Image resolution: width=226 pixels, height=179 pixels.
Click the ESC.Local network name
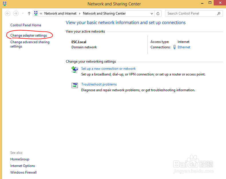click(79, 42)
